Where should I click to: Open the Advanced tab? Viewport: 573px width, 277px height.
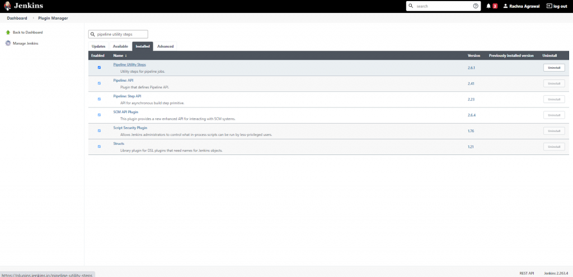click(x=165, y=46)
